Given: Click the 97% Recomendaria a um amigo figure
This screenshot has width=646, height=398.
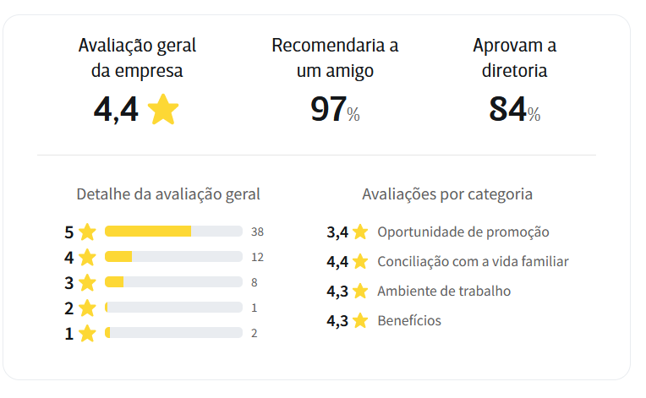Looking at the screenshot, I should click(x=335, y=109).
